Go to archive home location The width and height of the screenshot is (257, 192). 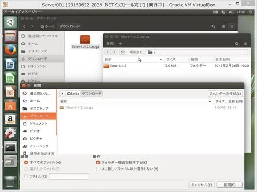123,52
